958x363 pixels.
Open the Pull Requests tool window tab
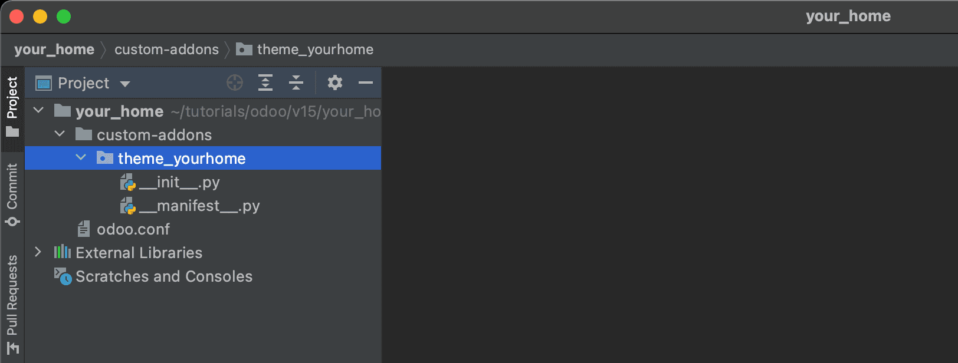click(12, 305)
